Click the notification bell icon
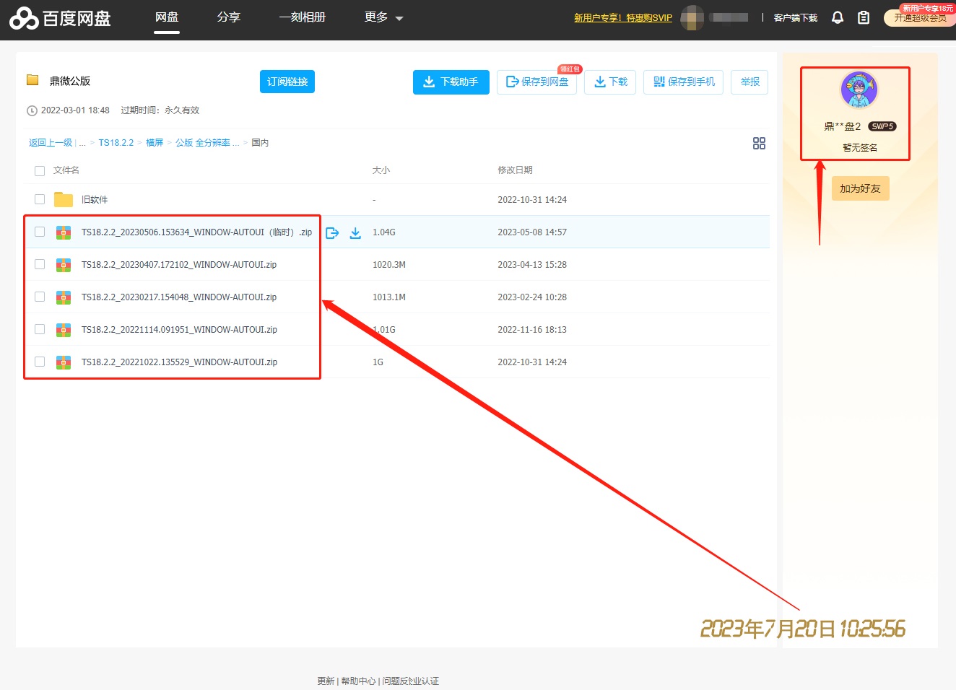 coord(838,17)
